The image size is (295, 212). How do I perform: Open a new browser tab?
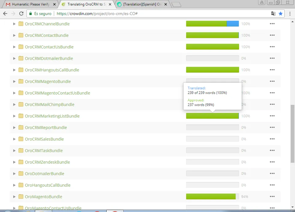click(176, 5)
